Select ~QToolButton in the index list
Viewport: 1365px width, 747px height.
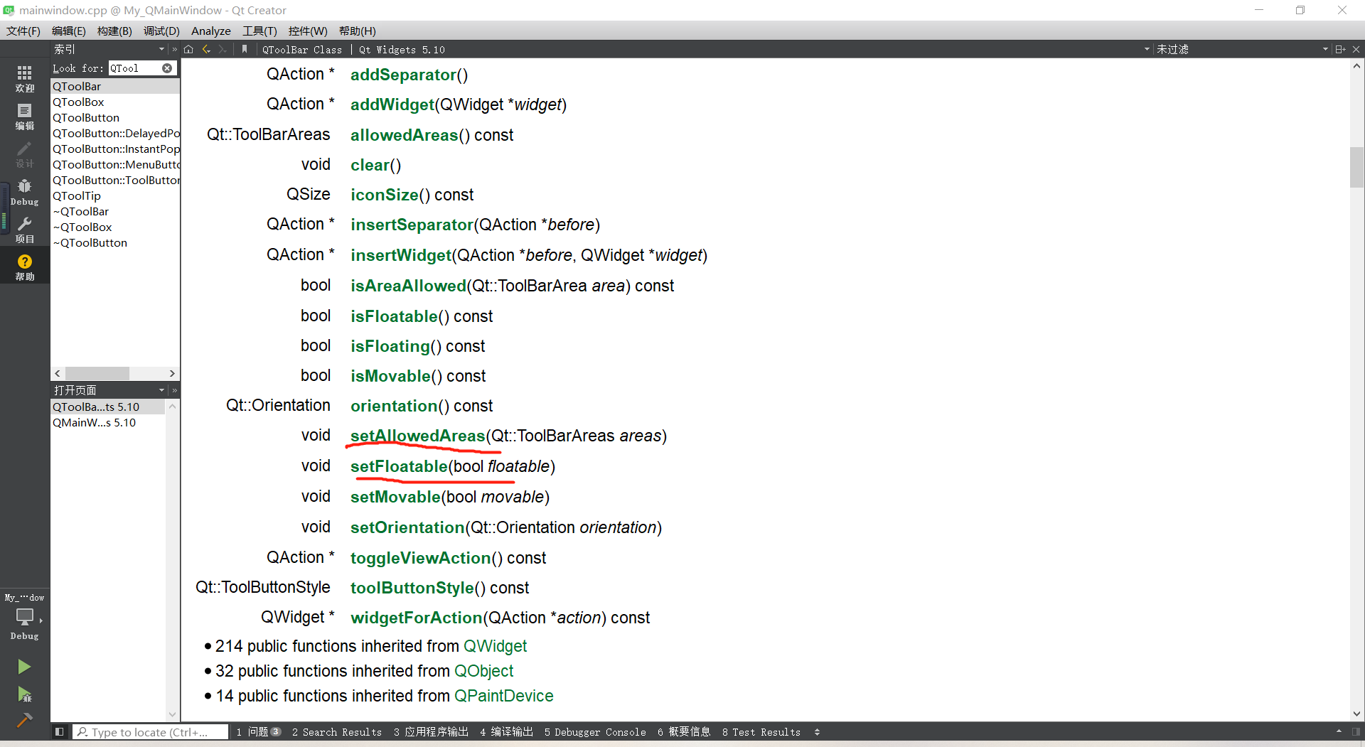tap(115, 242)
